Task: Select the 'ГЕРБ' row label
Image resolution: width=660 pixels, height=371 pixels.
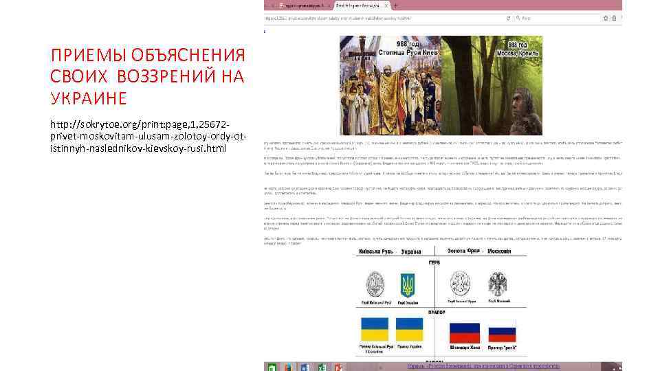Action: [434, 262]
